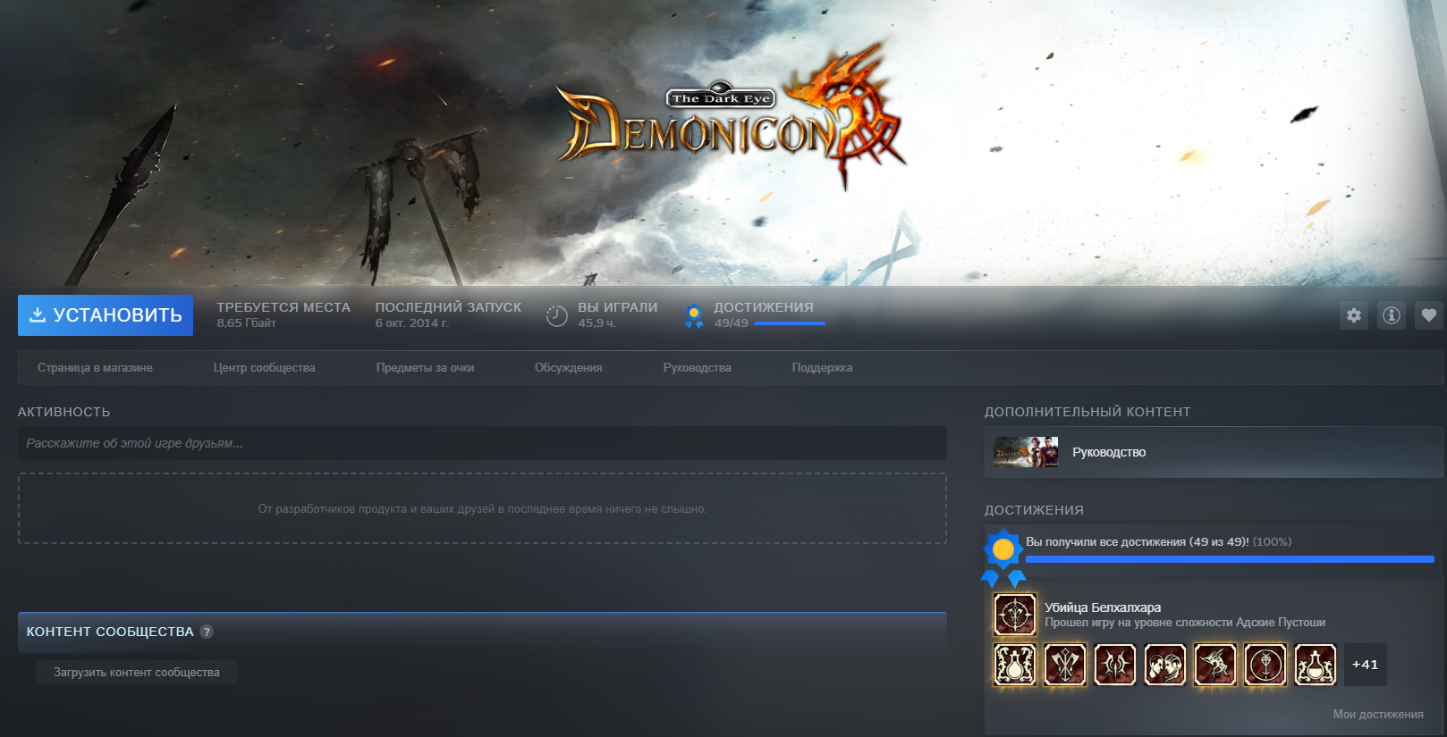This screenshot has width=1447, height=737.
Task: Click the crossed axes achievement icon
Action: click(1065, 665)
